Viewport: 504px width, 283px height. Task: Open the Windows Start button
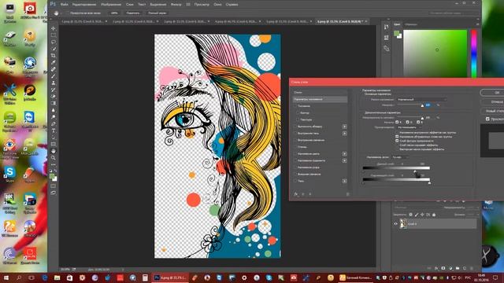point(6,277)
